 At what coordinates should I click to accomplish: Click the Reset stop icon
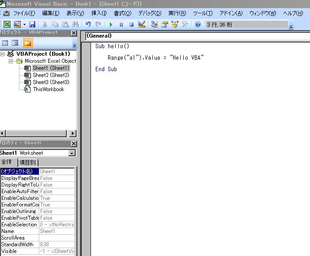[131, 25]
